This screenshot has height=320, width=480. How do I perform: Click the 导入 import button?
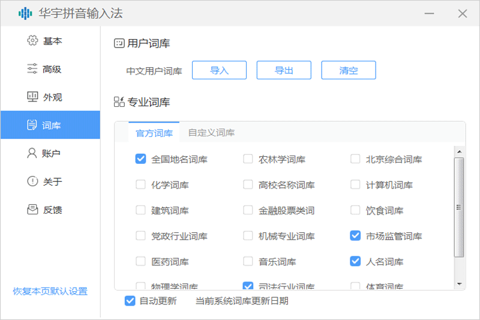219,70
